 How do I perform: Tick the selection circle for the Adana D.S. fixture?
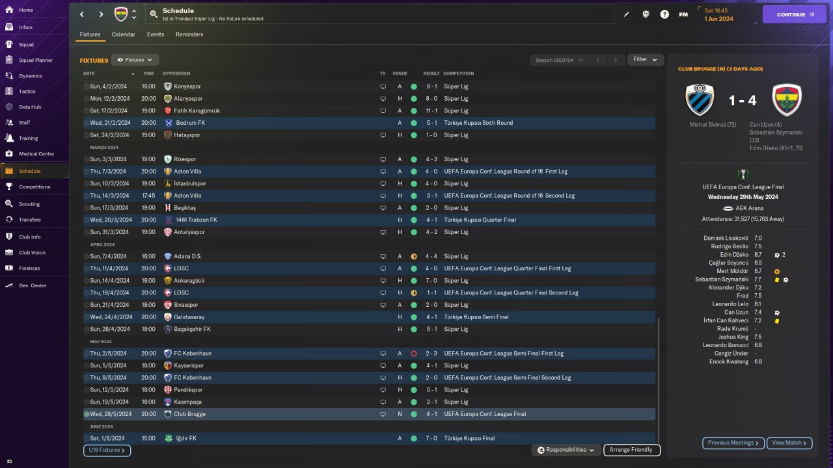point(87,256)
